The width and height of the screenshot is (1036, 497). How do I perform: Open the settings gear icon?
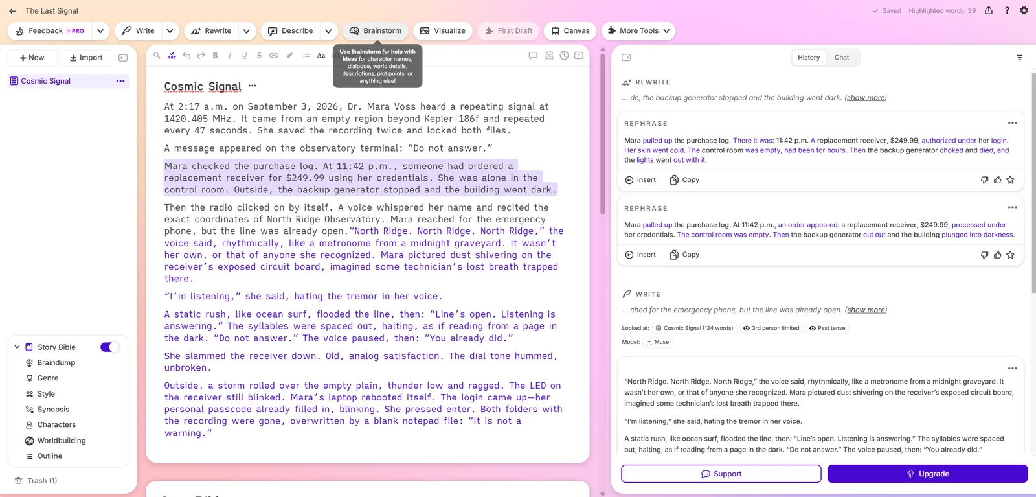point(1024,10)
